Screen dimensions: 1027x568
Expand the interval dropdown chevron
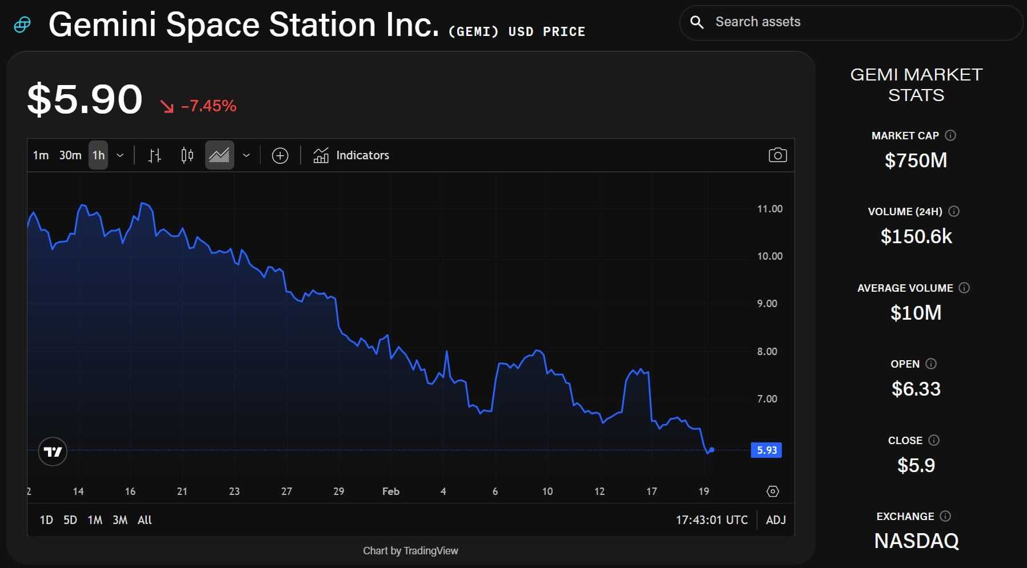(120, 155)
